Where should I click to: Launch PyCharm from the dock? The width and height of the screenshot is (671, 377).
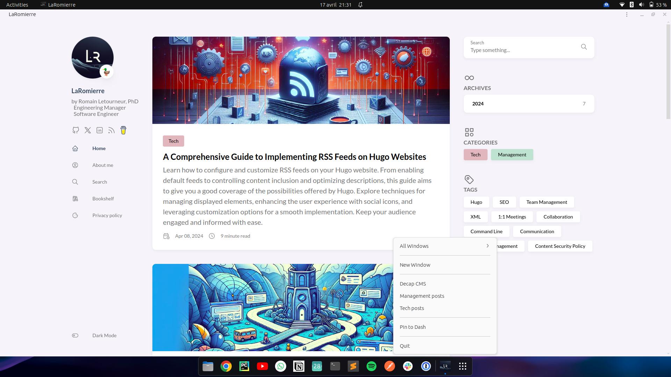click(244, 366)
